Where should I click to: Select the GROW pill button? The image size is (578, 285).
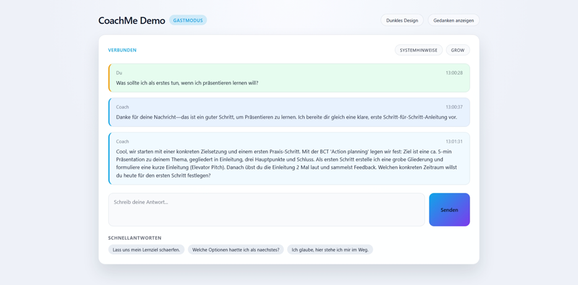tap(458, 50)
